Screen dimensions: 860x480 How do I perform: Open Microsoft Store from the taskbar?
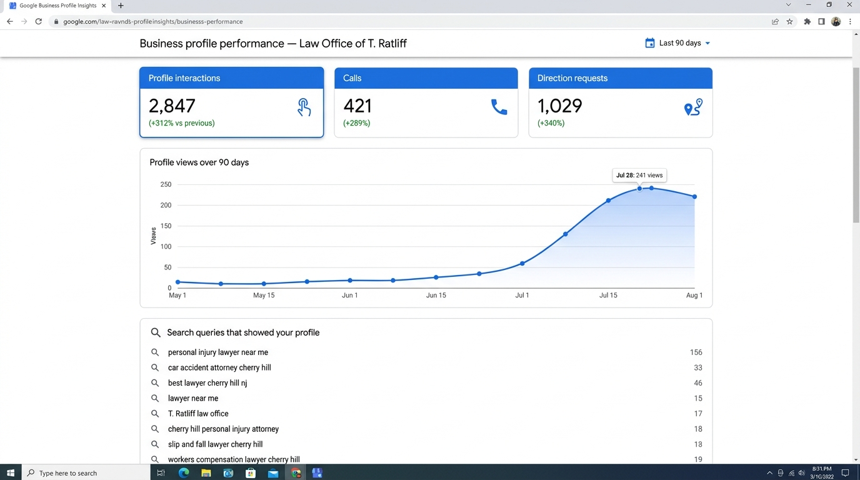pyautogui.click(x=251, y=473)
